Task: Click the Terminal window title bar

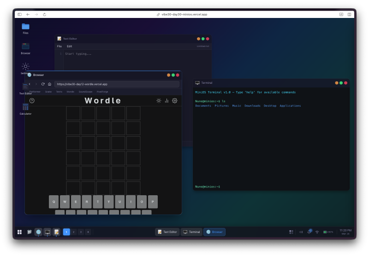Action: pyautogui.click(x=271, y=83)
